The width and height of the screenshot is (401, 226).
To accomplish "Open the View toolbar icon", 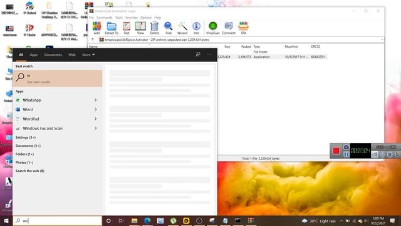I will (140, 28).
